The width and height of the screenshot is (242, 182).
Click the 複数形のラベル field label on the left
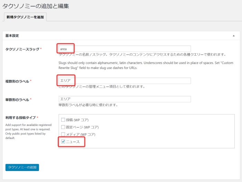click(x=17, y=81)
